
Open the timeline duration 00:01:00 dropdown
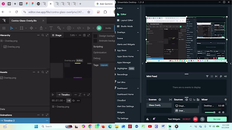click(58, 101)
